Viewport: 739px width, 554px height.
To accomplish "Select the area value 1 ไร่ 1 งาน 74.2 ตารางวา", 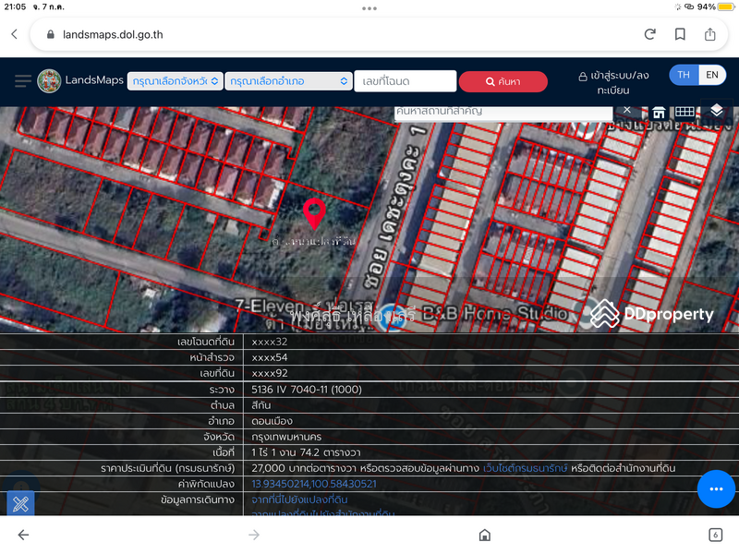I will coord(306,452).
